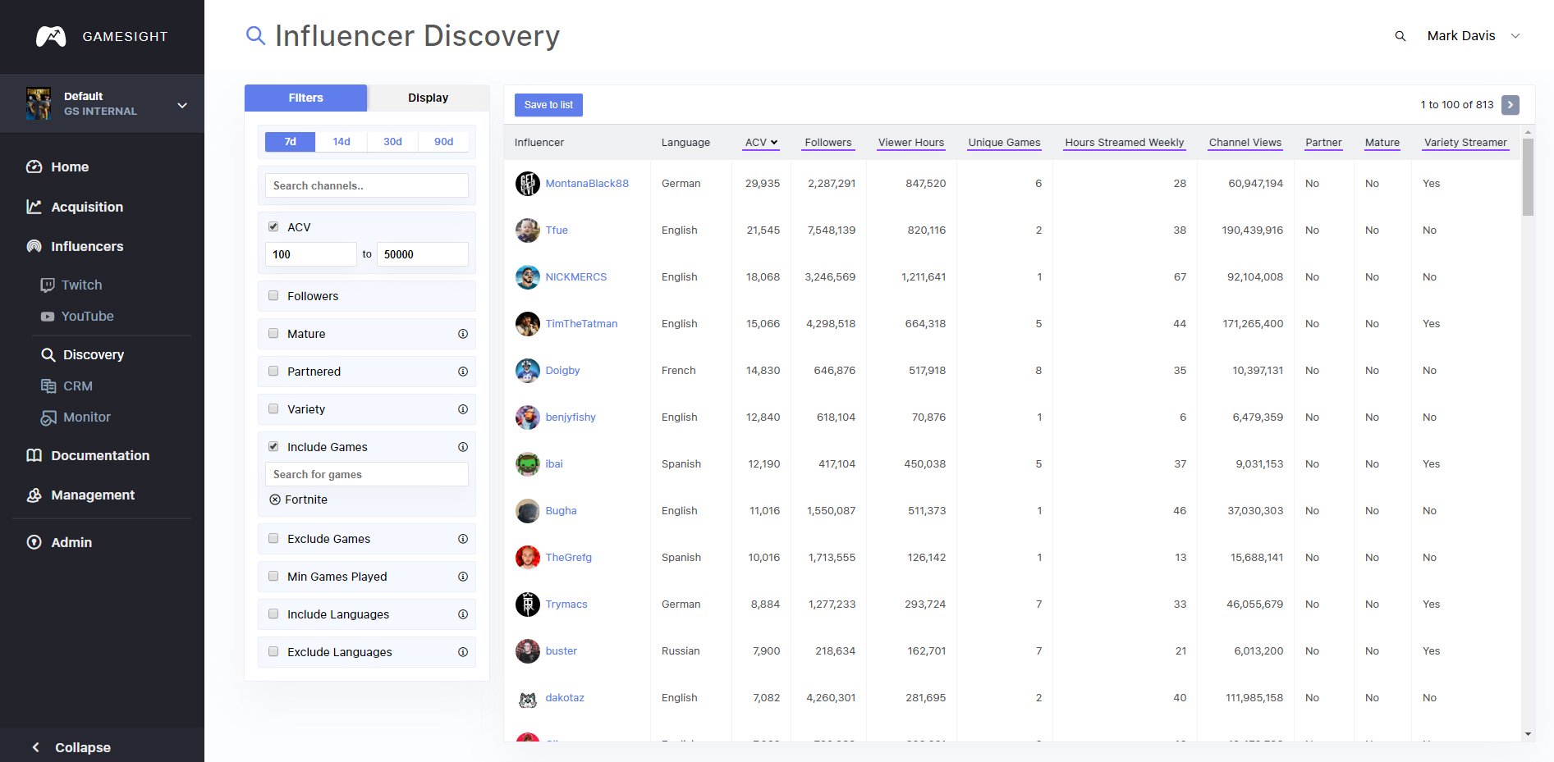Show info for Min Games Played filter

[463, 577]
